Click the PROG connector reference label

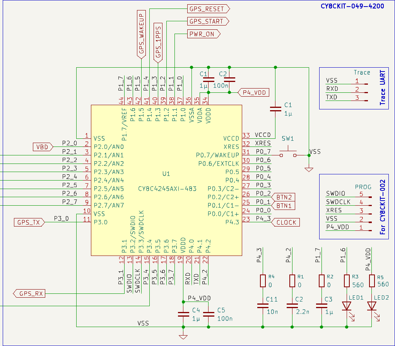(x=363, y=187)
